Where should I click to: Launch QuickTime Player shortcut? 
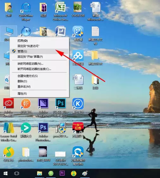[x=26, y=8]
